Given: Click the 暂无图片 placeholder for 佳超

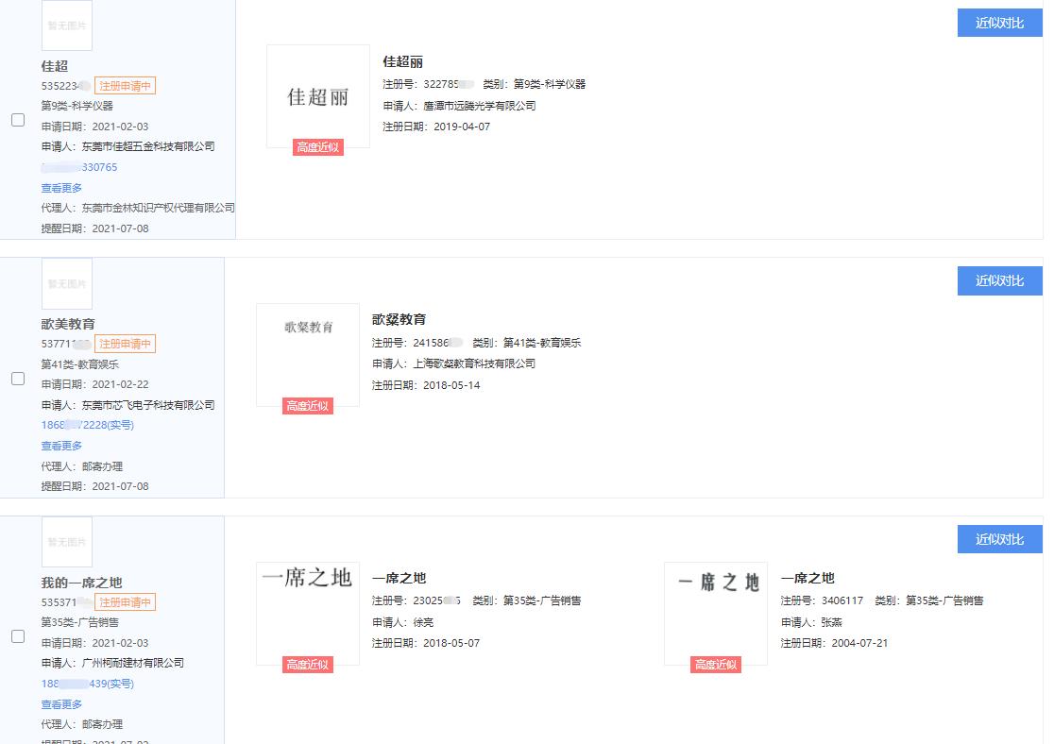Looking at the screenshot, I should click(66, 25).
